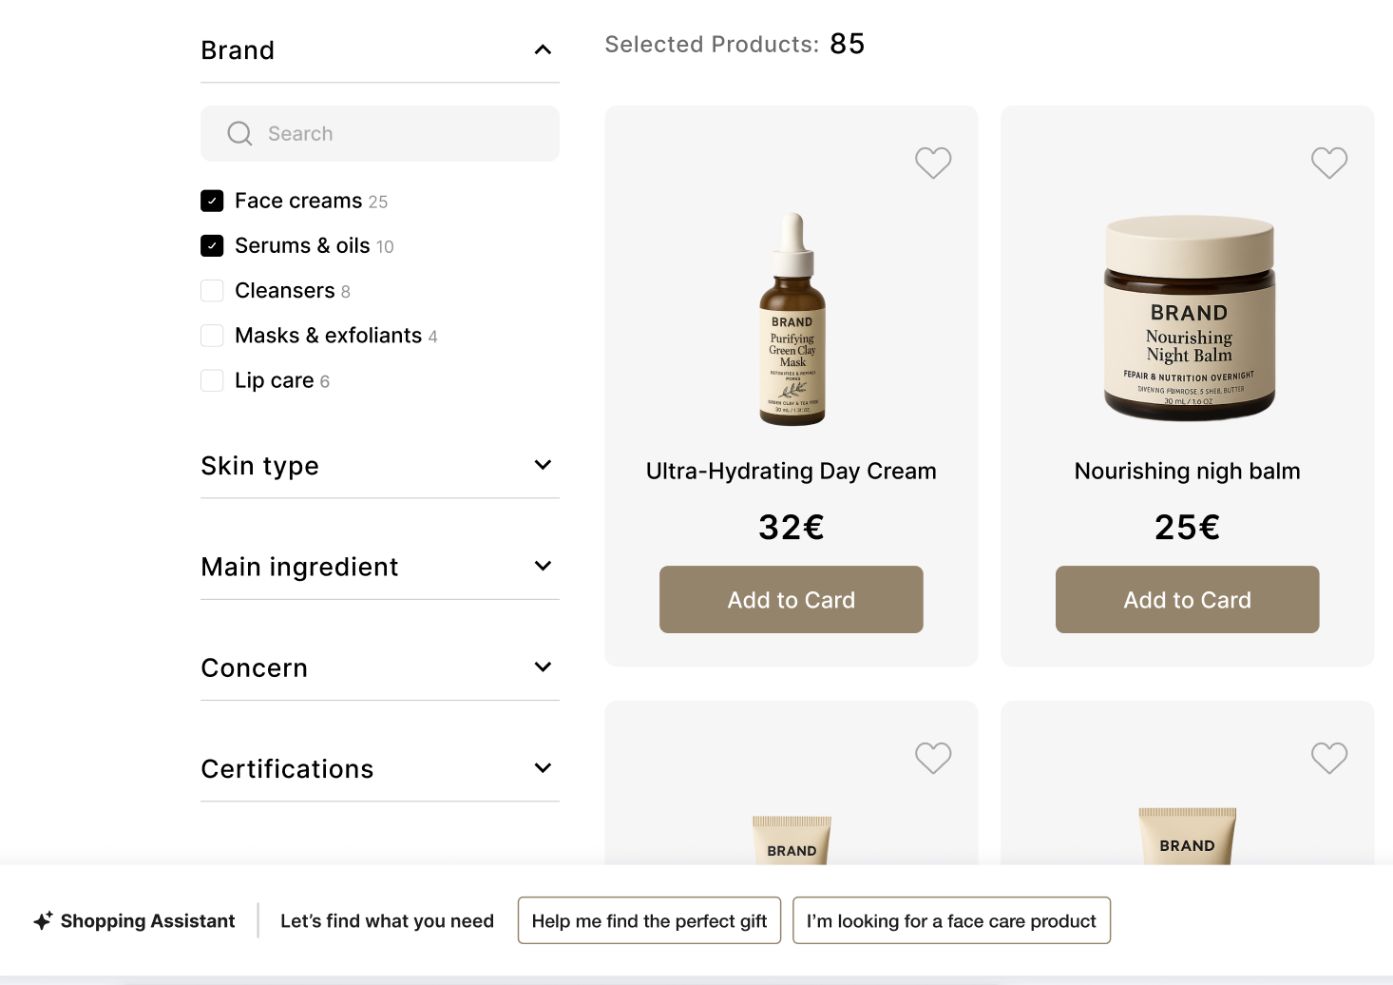Collapse the Brand filter section
This screenshot has height=985, width=1393.
click(x=543, y=49)
